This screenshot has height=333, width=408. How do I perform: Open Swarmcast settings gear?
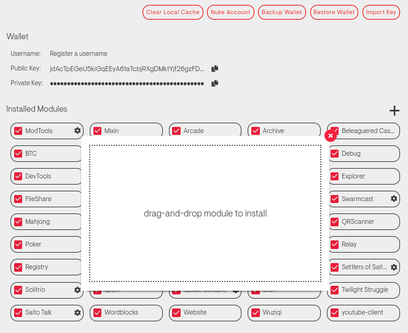[x=394, y=199]
